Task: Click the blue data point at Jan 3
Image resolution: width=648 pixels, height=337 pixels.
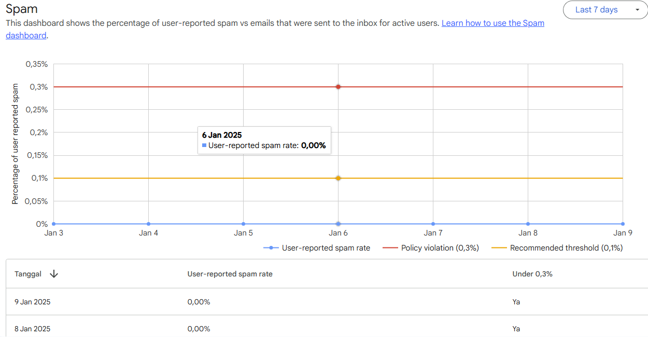Action: (54, 224)
